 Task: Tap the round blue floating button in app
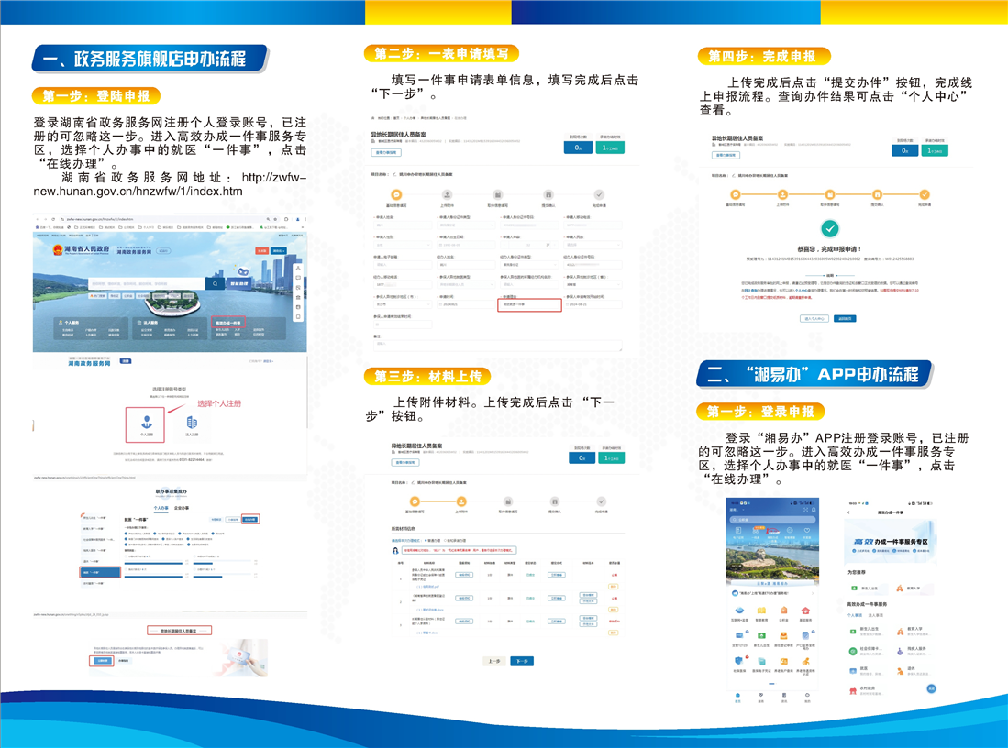point(931,689)
